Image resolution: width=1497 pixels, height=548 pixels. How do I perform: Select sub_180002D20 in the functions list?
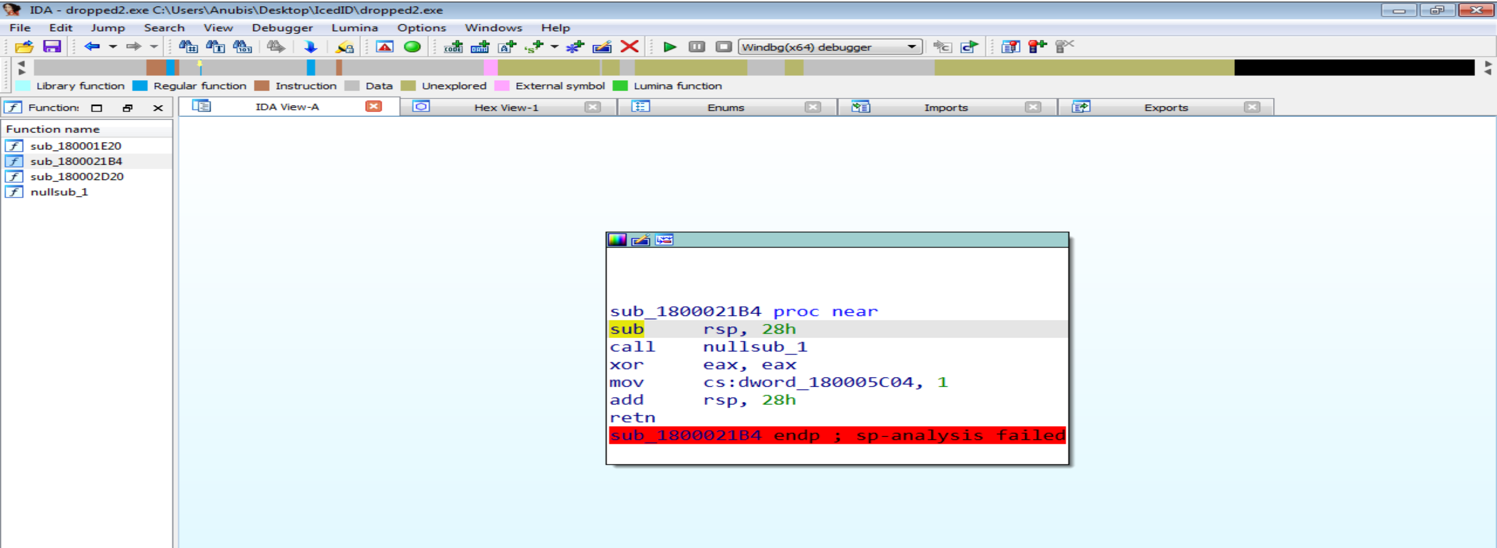click(x=77, y=176)
